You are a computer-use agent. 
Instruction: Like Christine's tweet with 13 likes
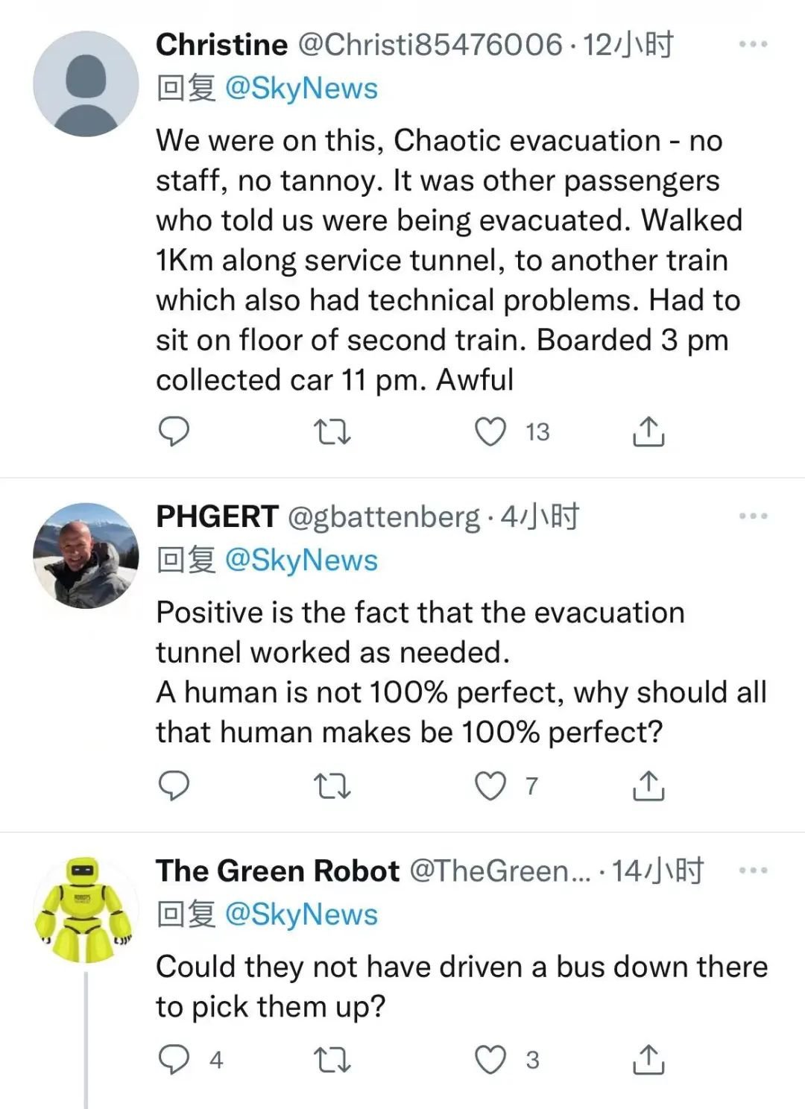[x=490, y=432]
